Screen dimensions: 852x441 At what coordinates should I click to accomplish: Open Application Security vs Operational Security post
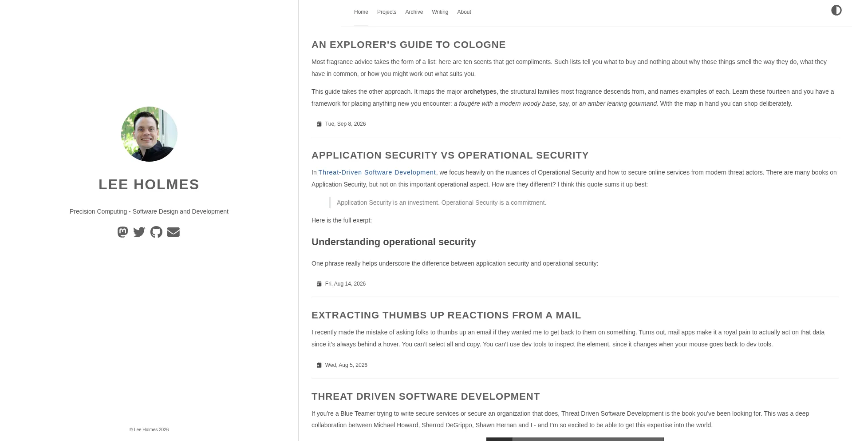450,155
